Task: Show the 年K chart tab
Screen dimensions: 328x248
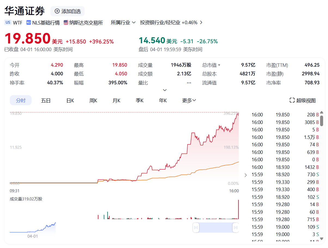Action: [x=163, y=100]
